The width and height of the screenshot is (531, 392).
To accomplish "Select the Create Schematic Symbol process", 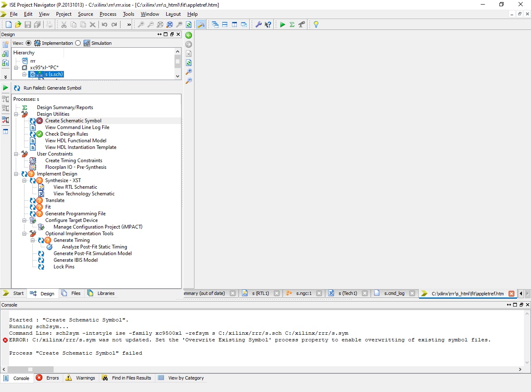I will point(73,121).
